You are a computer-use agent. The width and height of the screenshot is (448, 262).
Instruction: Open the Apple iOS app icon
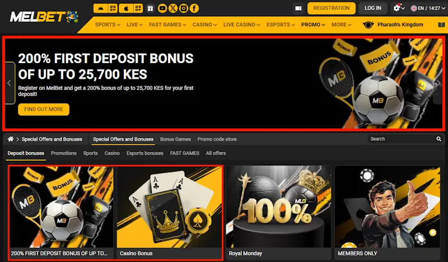tap(126, 8)
